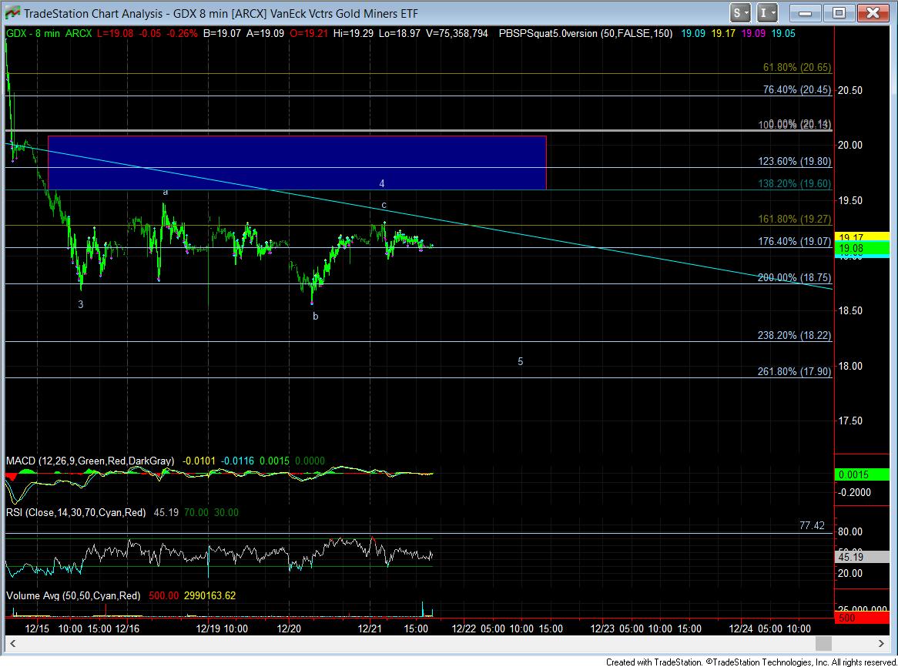The image size is (898, 667).
Task: Click the 'O=19.21' open price text
Action: pyautogui.click(x=309, y=34)
